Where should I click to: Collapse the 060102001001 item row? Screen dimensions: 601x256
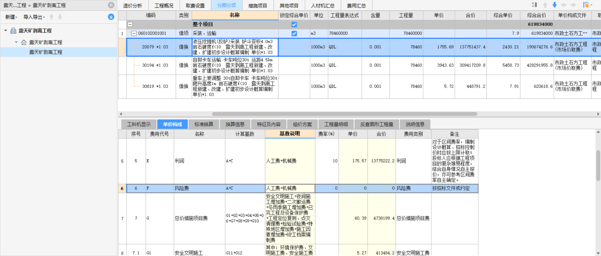(134, 33)
